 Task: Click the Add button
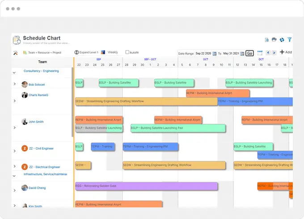(285, 52)
